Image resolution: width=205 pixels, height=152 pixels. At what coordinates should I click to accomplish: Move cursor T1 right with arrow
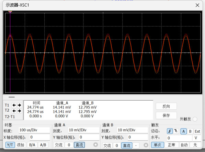click(x=19, y=105)
